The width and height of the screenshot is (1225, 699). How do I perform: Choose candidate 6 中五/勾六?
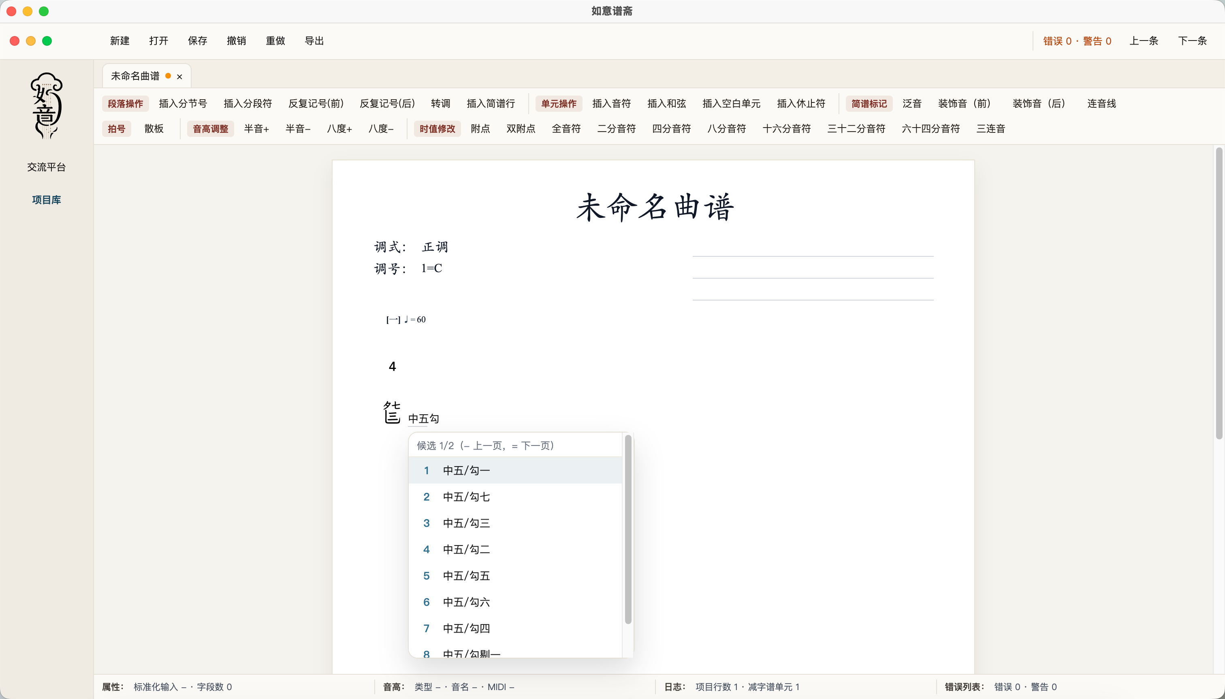(515, 602)
